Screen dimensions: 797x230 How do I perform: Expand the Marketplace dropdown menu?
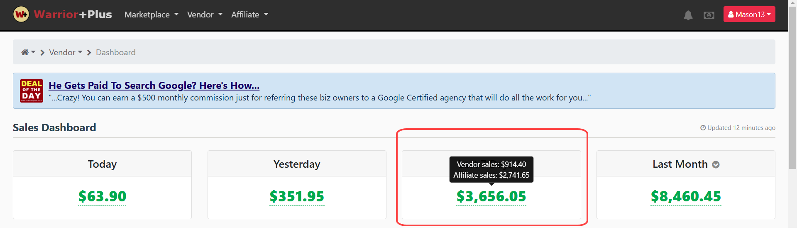tap(152, 15)
